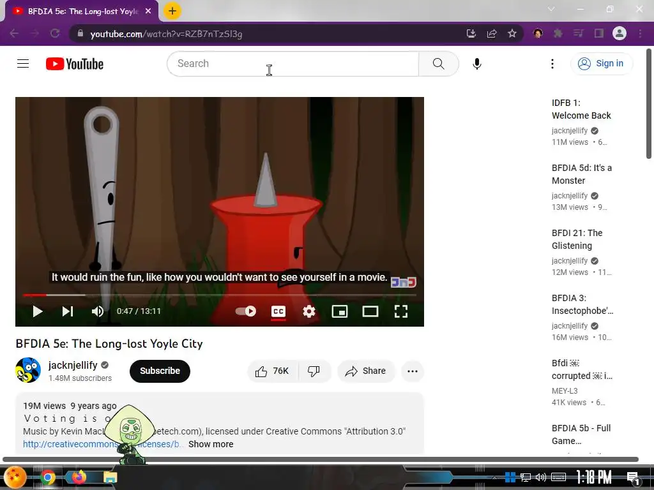
Task: Enable miniplayer mode
Action: point(340,311)
